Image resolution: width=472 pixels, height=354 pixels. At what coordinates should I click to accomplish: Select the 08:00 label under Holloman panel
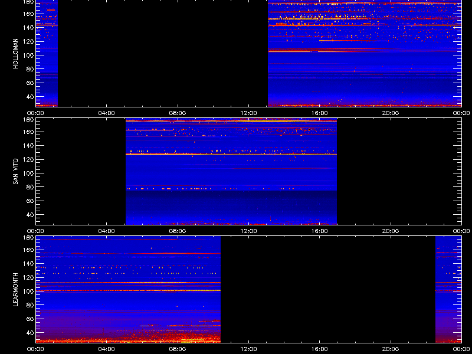click(x=178, y=113)
